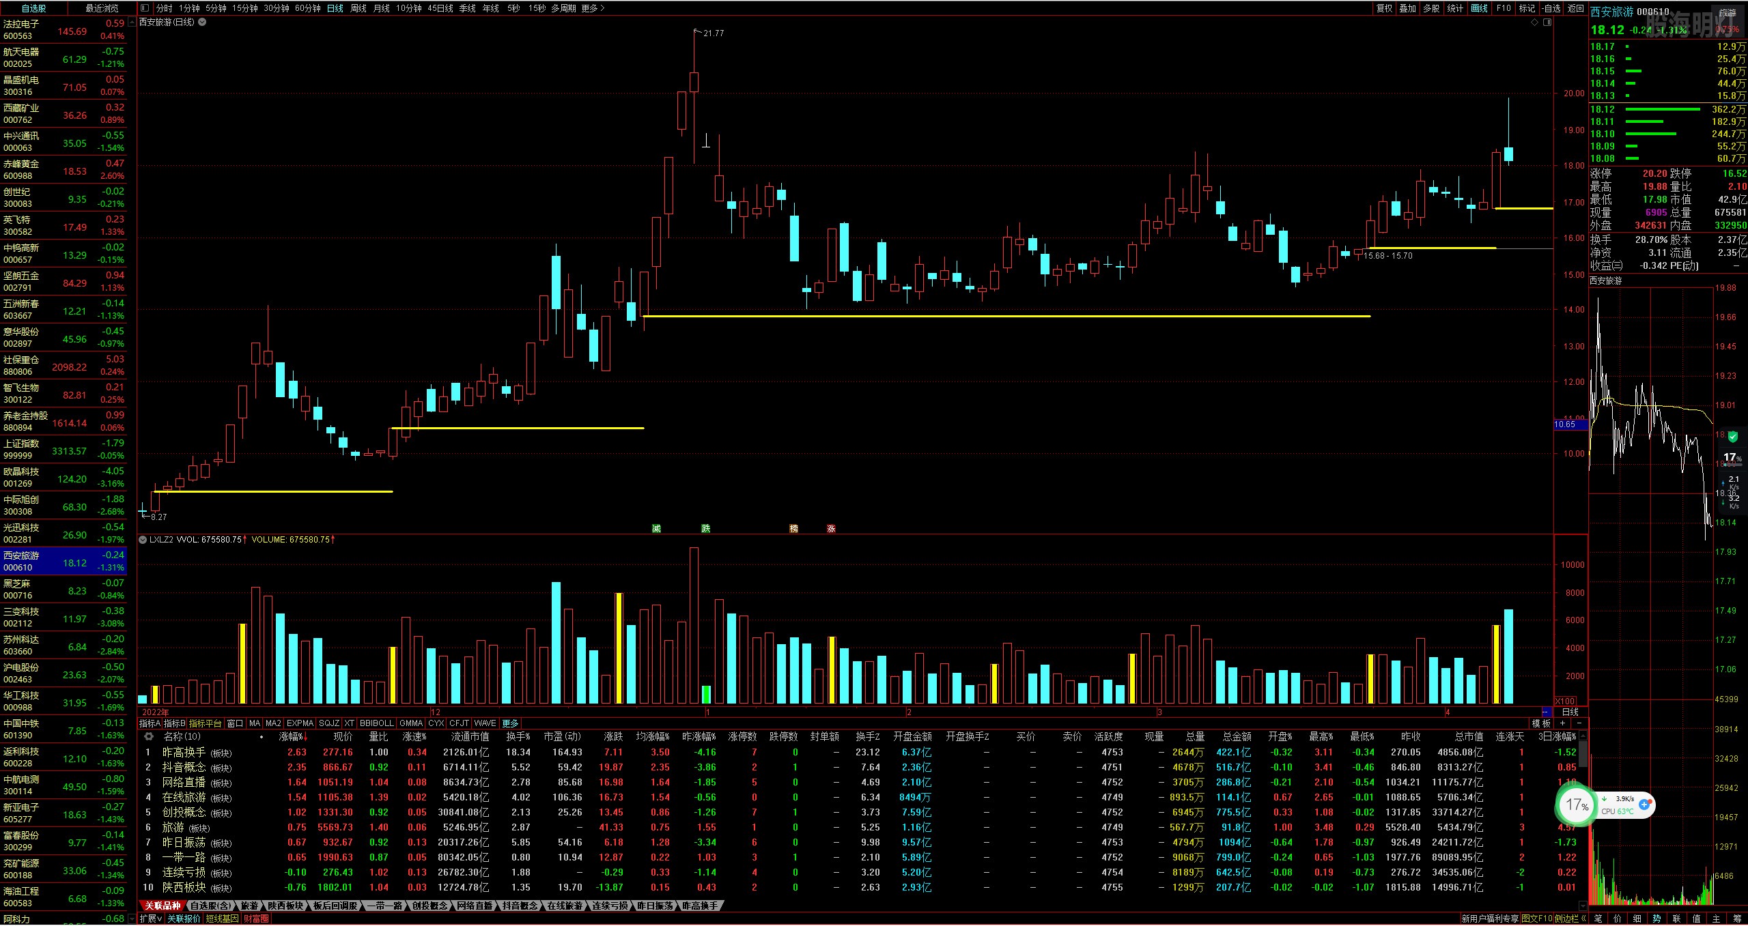This screenshot has width=1748, height=926.
Task: Click the minus button next to 模板
Action: 1579,723
